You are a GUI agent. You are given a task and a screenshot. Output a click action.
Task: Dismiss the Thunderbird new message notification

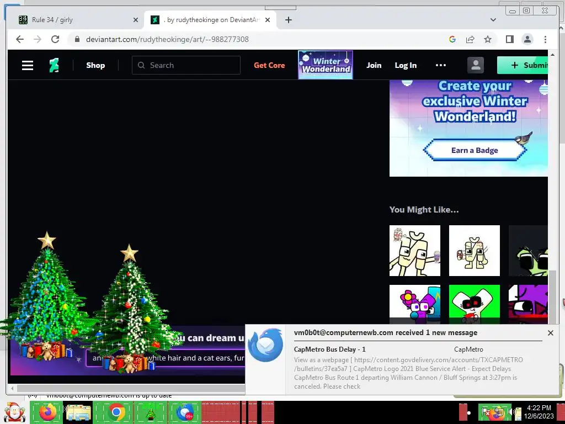click(550, 333)
